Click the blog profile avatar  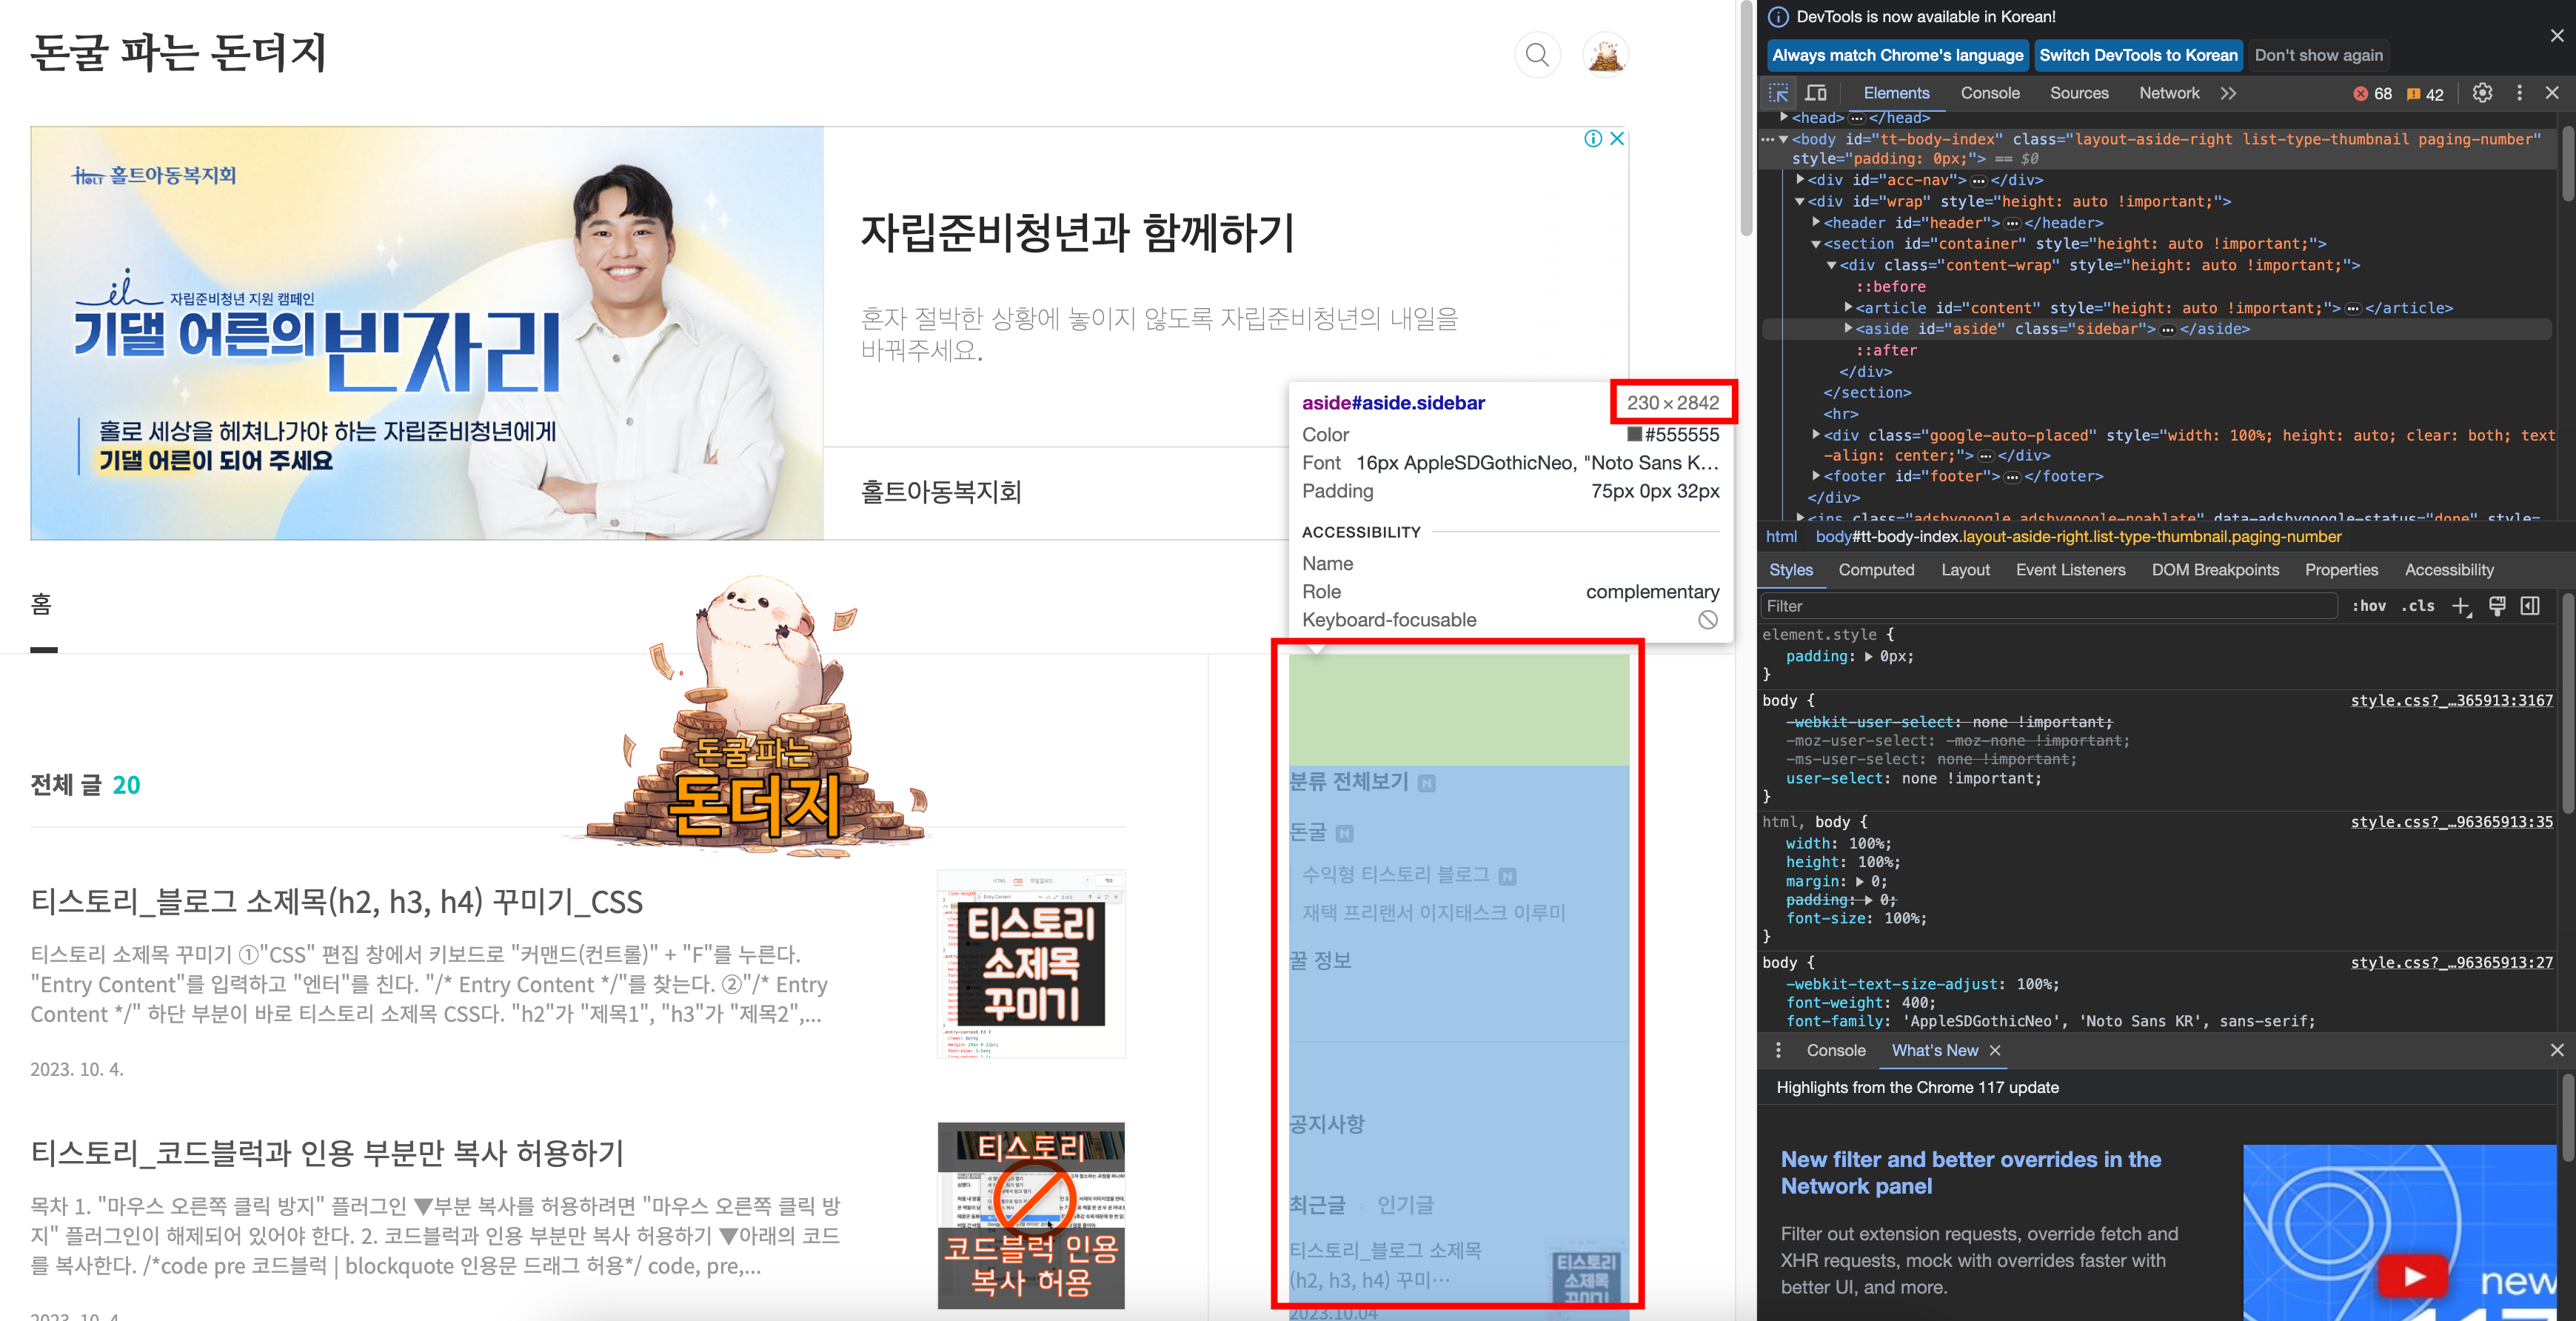tap(1606, 54)
